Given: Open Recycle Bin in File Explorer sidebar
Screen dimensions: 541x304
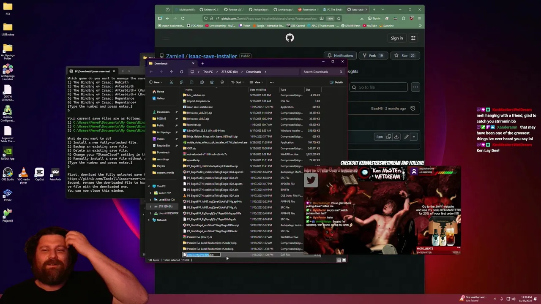Looking at the screenshot, I should pyautogui.click(x=163, y=146).
